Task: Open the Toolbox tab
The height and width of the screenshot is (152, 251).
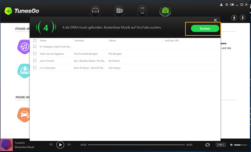Action: pyautogui.click(x=165, y=11)
